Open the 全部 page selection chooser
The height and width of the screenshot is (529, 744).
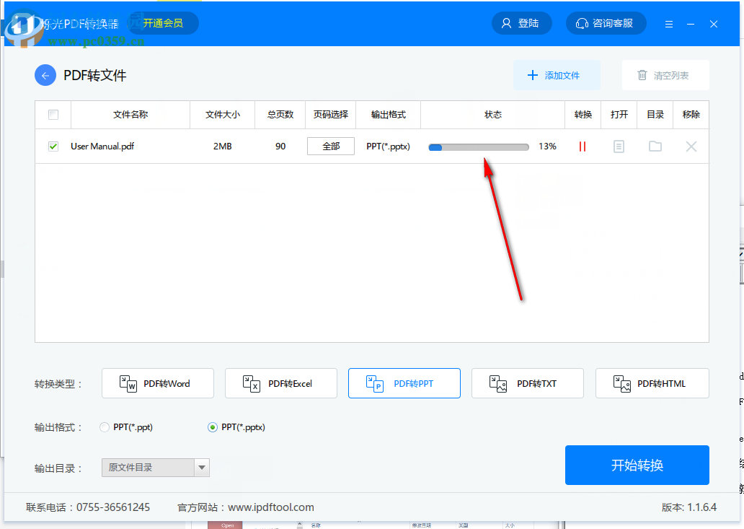point(330,146)
